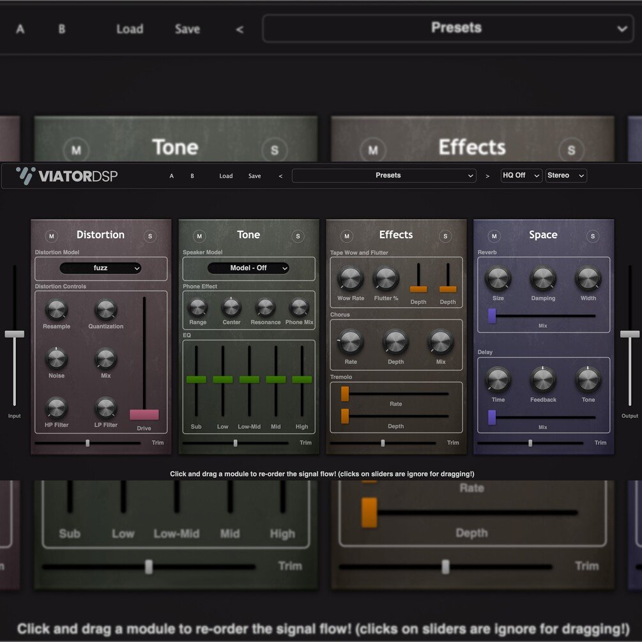Click the Phone Effect Center knob
Viewport: 642px width, 642px height.
(x=231, y=307)
